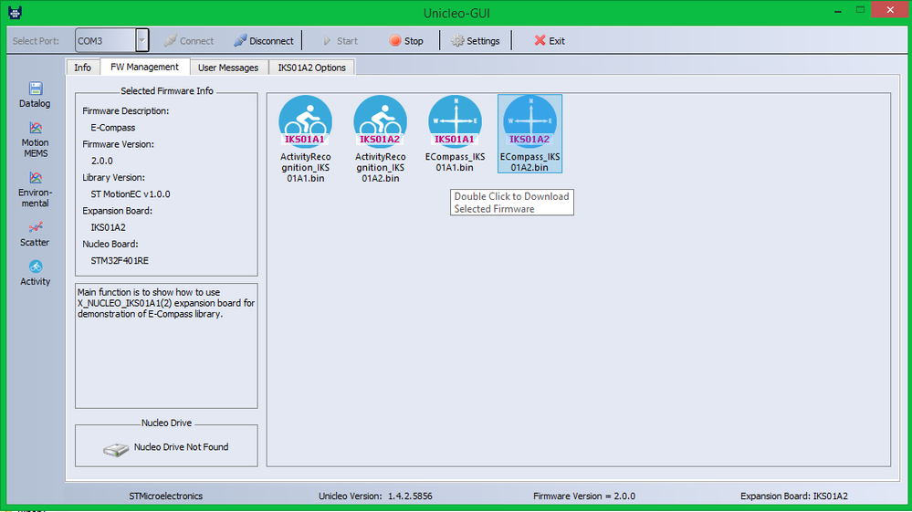Click the COM3 port field
The width and height of the screenshot is (912, 512).
[x=106, y=41]
